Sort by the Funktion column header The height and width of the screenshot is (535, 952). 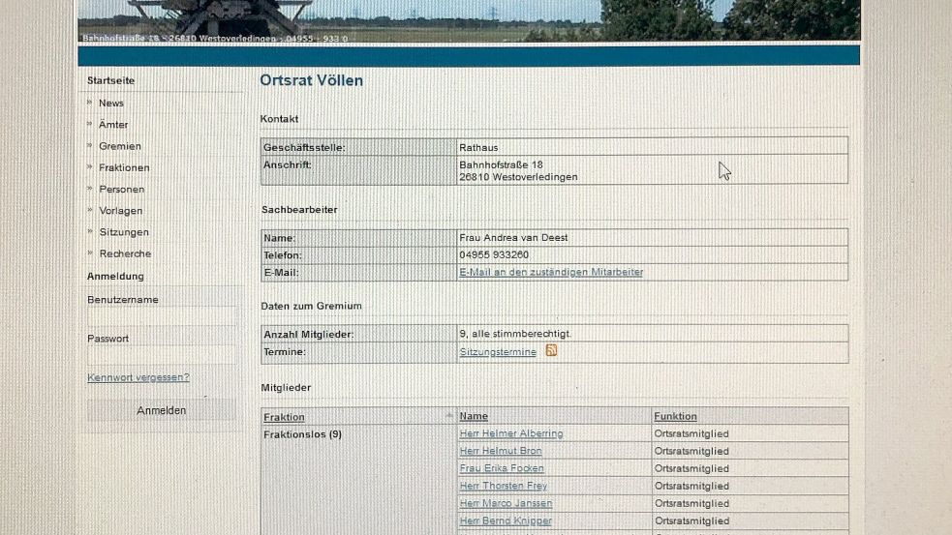coord(675,416)
